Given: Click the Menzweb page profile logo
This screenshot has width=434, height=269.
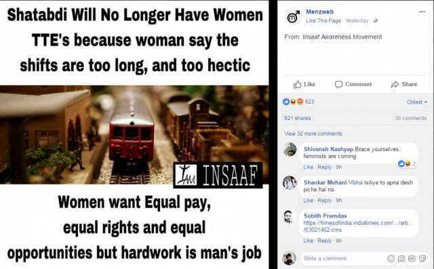Looking at the screenshot, I should point(293,16).
